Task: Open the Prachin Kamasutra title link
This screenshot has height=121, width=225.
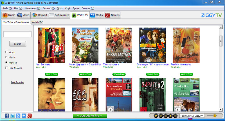Action: [x=181, y=65]
